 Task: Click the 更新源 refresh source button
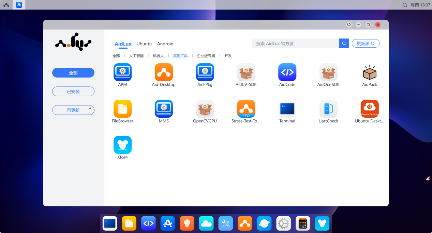[x=366, y=44]
